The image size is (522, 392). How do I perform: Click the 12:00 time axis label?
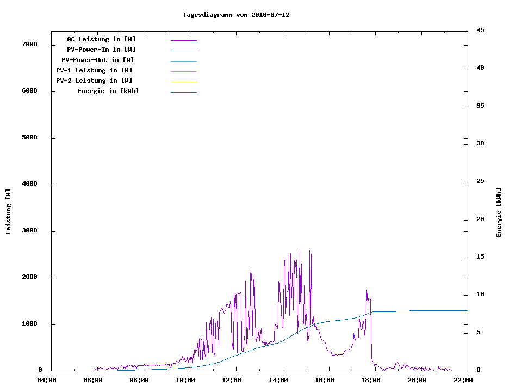coord(232,380)
